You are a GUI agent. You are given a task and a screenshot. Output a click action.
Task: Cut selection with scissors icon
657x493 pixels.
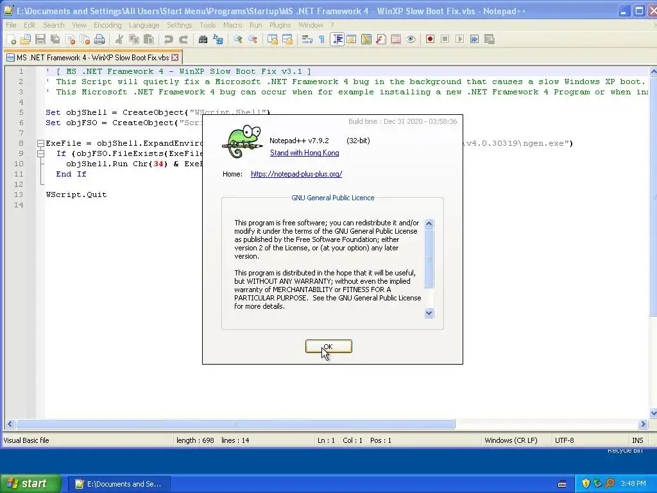[x=119, y=39]
